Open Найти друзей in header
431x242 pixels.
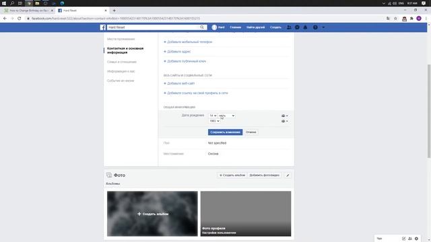tap(255, 28)
